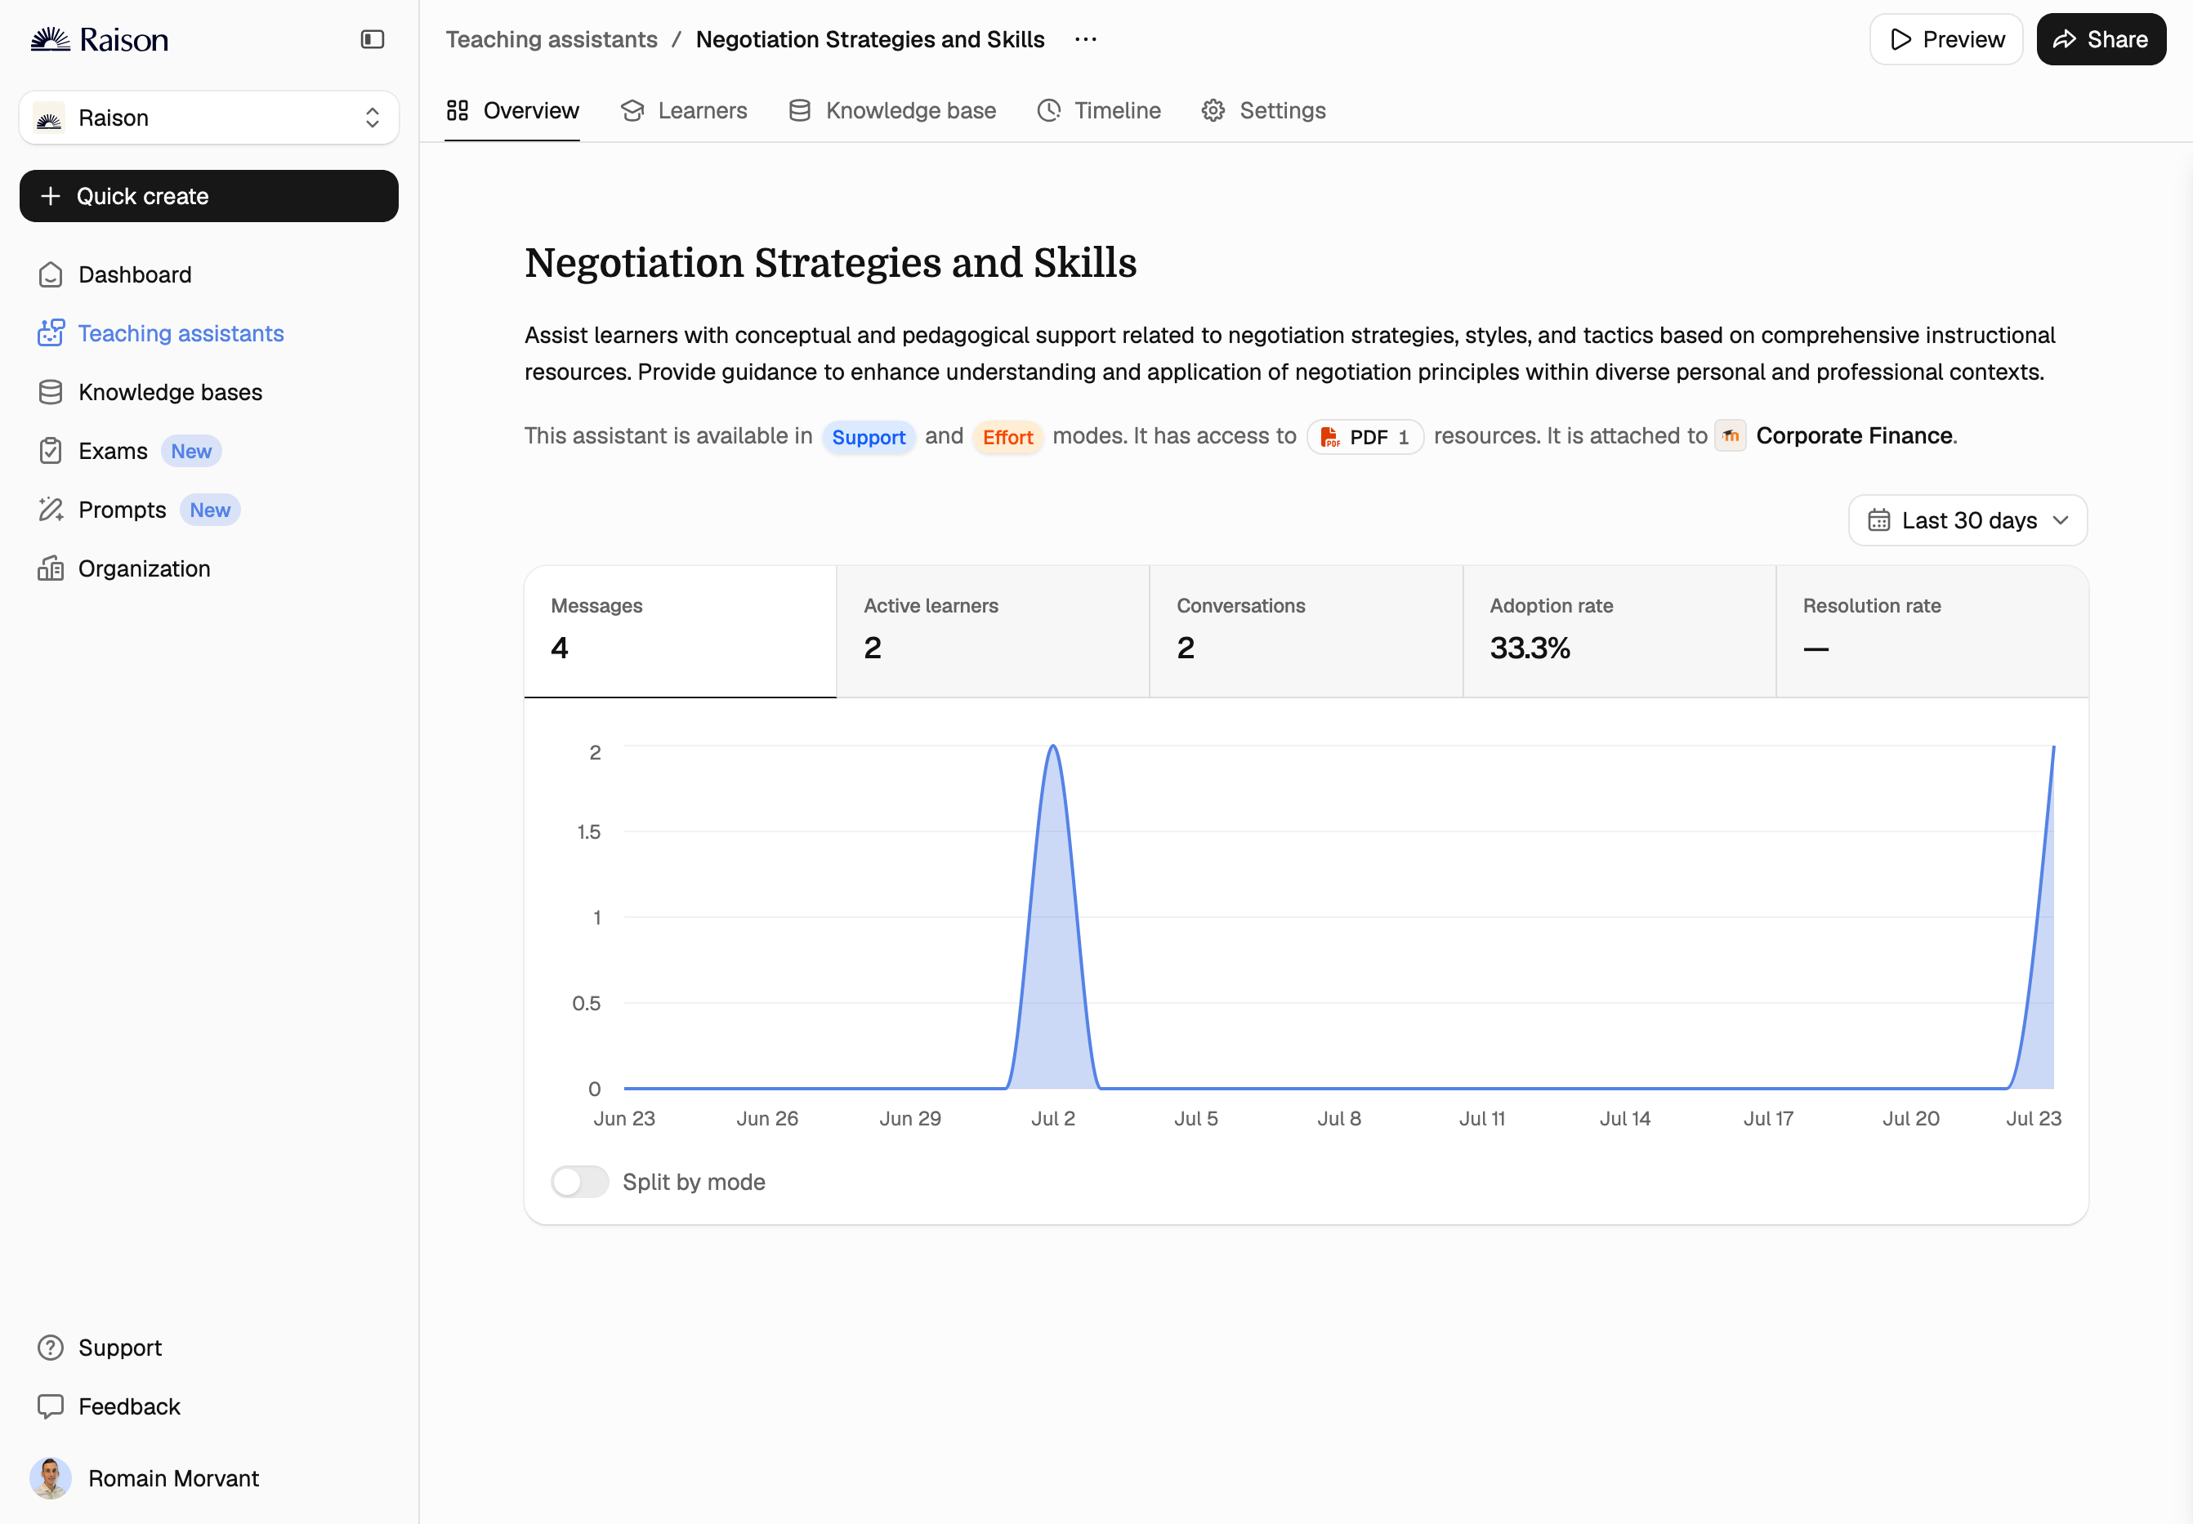Open the Romain Morvant account name

pyautogui.click(x=174, y=1478)
